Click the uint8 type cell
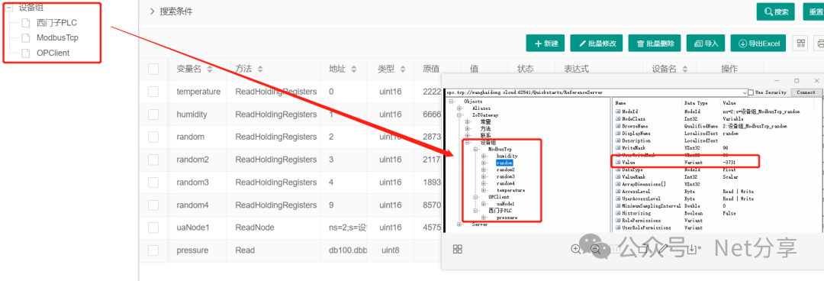Viewport: 824px width, 281px height. coord(391,250)
